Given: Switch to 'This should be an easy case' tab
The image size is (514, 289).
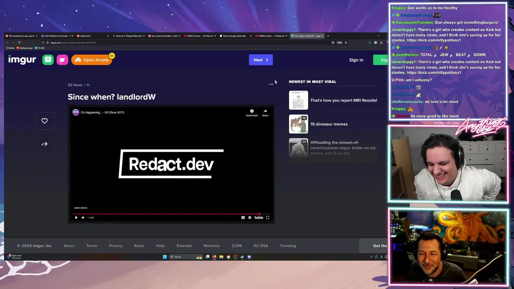Looking at the screenshot, I should [x=22, y=36].
